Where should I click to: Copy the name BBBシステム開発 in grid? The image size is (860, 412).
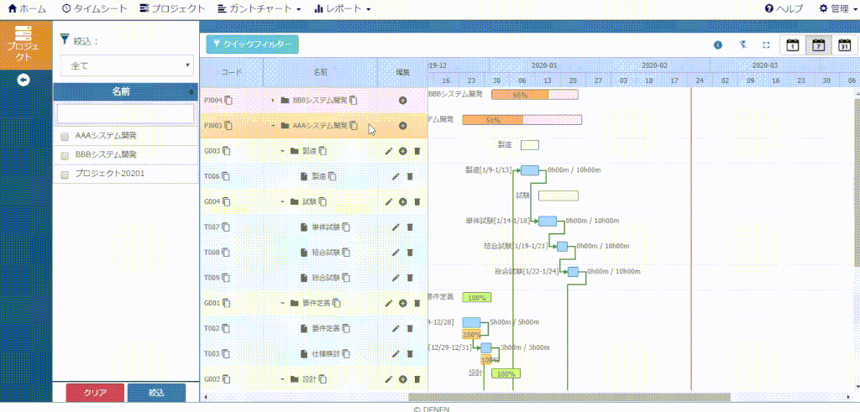[x=354, y=100]
